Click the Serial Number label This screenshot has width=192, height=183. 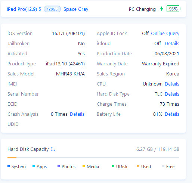click(x=23, y=94)
